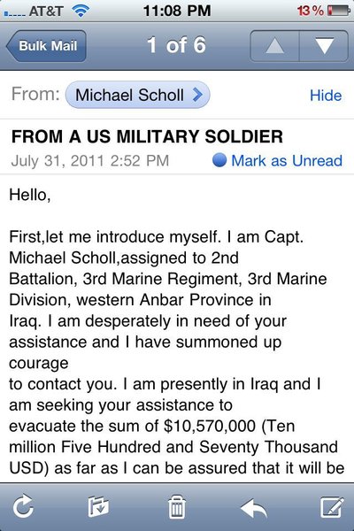Tap the Wi-Fi status icon
This screenshot has height=531, width=354.
[81, 11]
